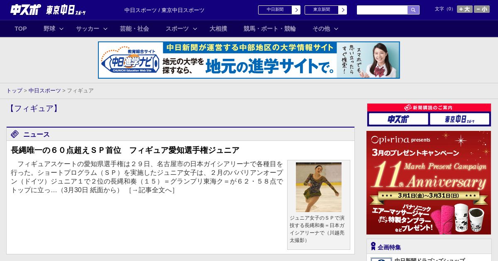Click arrow beside 東京新聞 button
This screenshot has height=261, width=498.
pyautogui.click(x=343, y=10)
